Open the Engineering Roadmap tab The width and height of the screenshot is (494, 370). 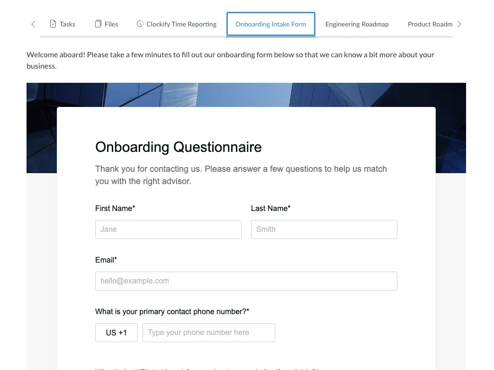[357, 24]
